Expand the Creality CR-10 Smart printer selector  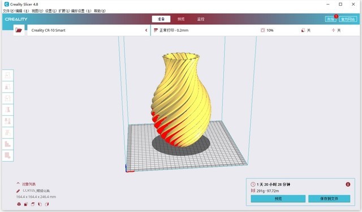click(89, 30)
